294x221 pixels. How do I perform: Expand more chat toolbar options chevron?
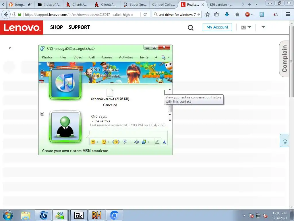point(156,57)
